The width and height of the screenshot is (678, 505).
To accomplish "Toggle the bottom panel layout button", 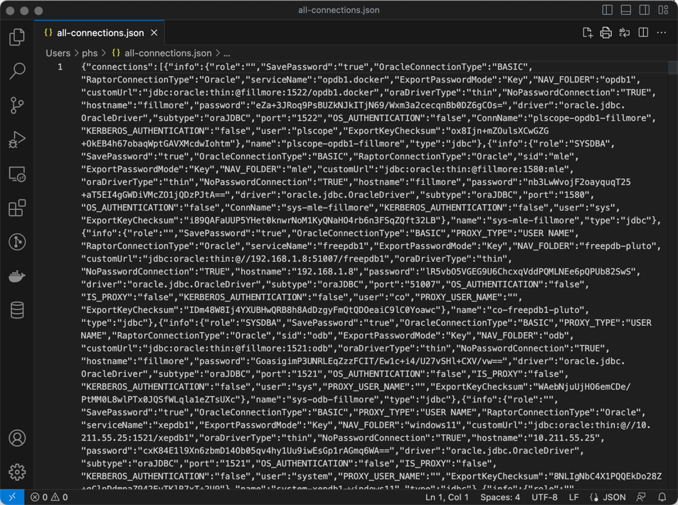I will pyautogui.click(x=626, y=10).
